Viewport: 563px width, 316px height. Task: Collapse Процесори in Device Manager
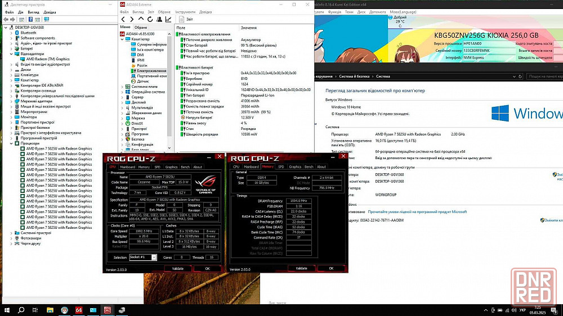tap(11, 143)
